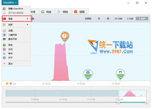Toggle 匿名开启 incognito option
Screen dimensions: 152x109
16,39
